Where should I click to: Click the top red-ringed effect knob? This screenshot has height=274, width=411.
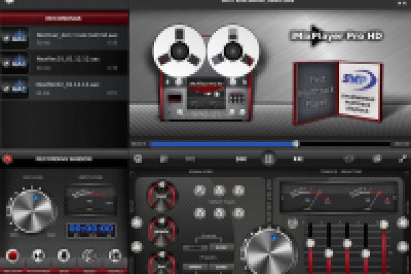pyautogui.click(x=162, y=195)
